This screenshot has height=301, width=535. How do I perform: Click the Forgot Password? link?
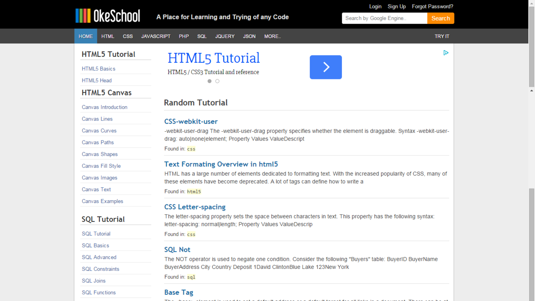[x=433, y=6]
